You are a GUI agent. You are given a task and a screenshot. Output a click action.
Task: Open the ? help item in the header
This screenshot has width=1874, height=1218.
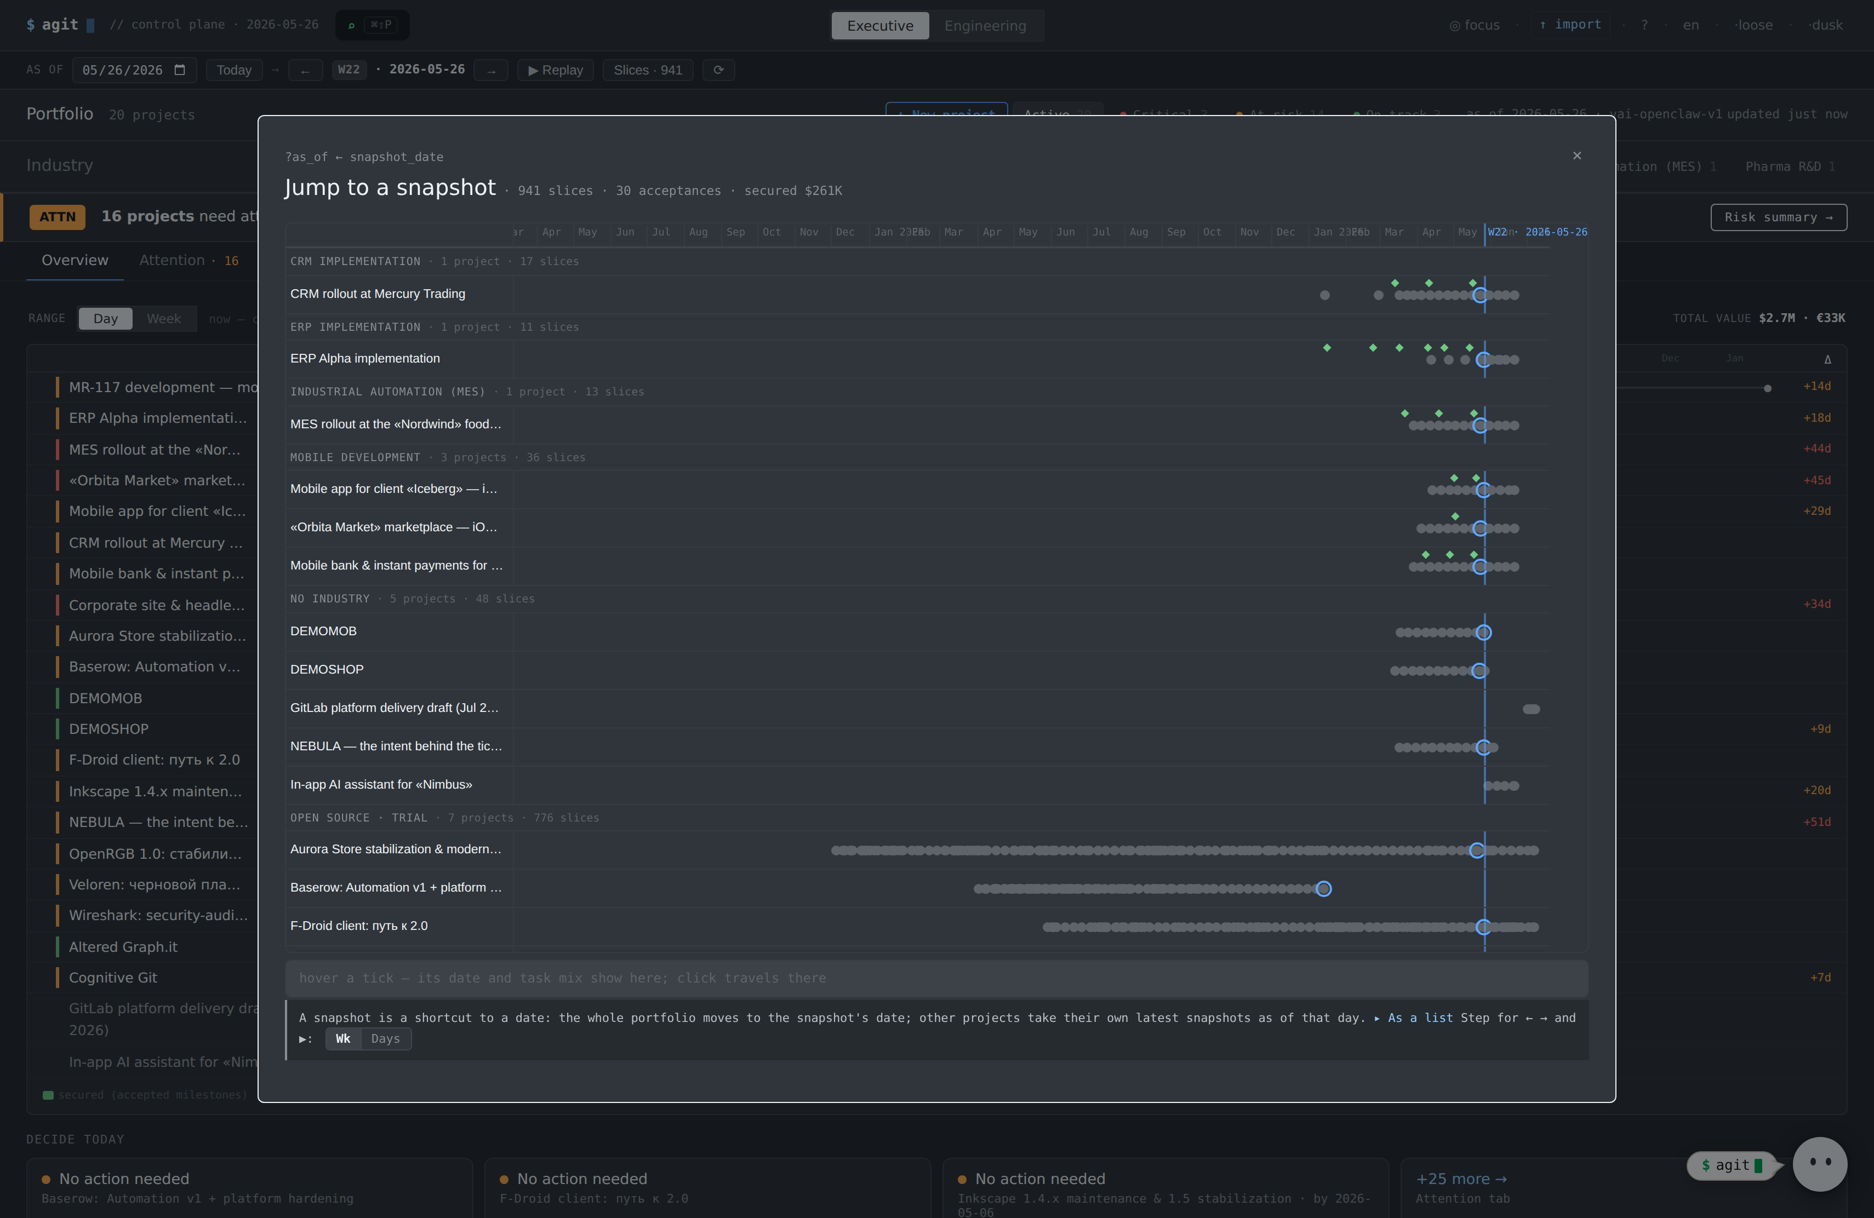[1644, 25]
